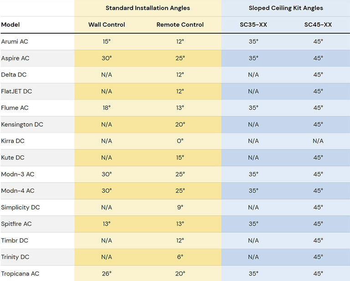Click Tropicana AC wall control 26° value
Viewport: 350px width, 281px height.
pos(107,274)
